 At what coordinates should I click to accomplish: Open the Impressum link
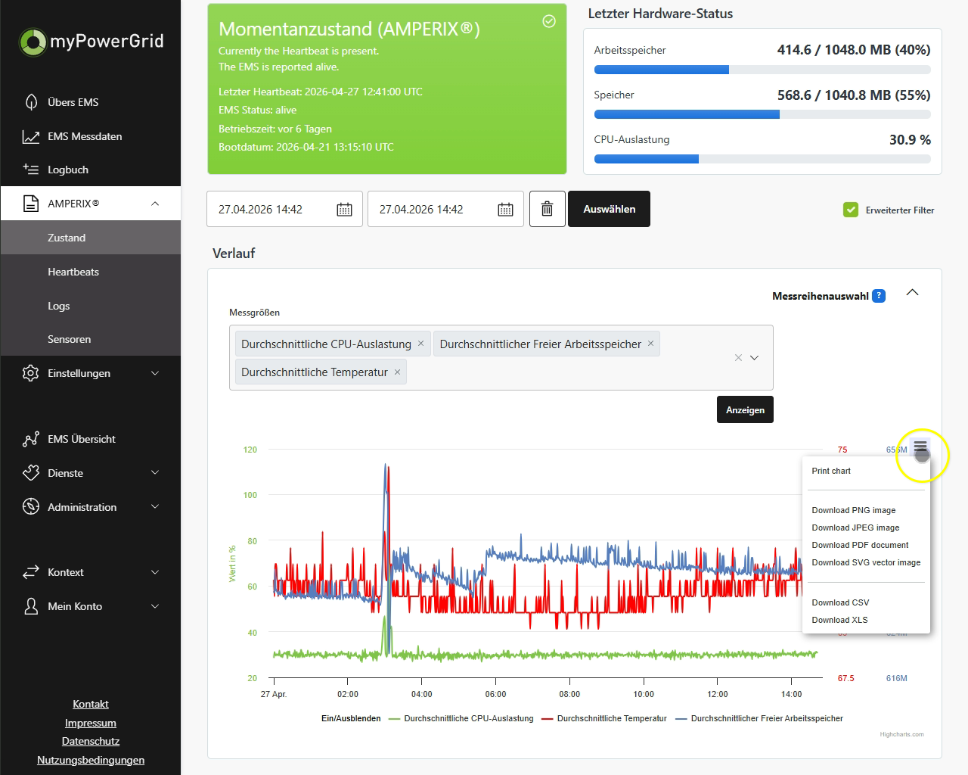91,723
